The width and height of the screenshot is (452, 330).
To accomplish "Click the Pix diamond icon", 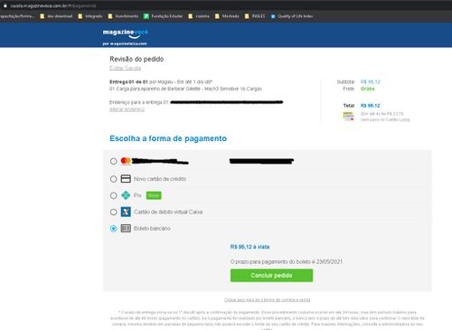I will click(x=126, y=195).
